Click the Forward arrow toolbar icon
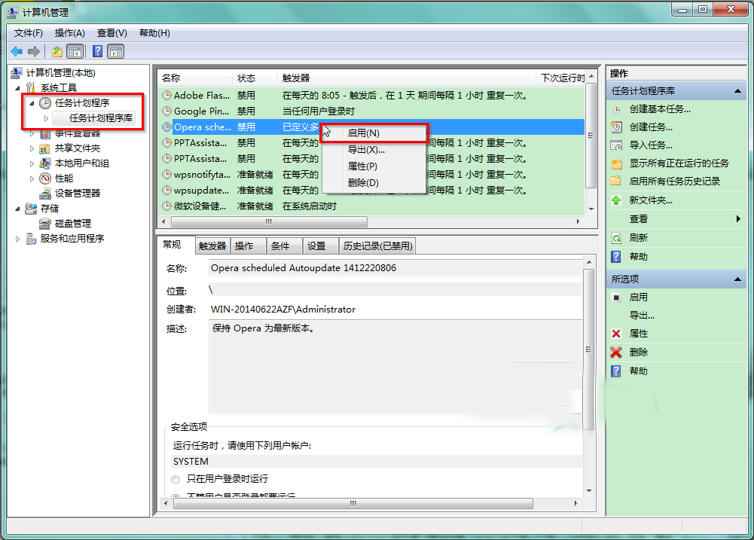Viewport: 754px width, 540px height. [x=34, y=51]
